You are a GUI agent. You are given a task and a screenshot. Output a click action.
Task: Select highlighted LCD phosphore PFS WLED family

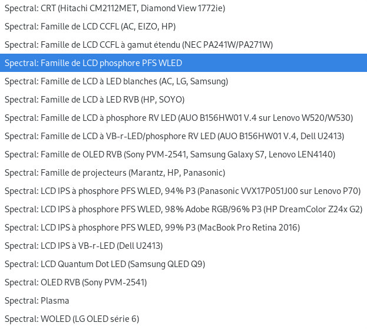point(94,63)
